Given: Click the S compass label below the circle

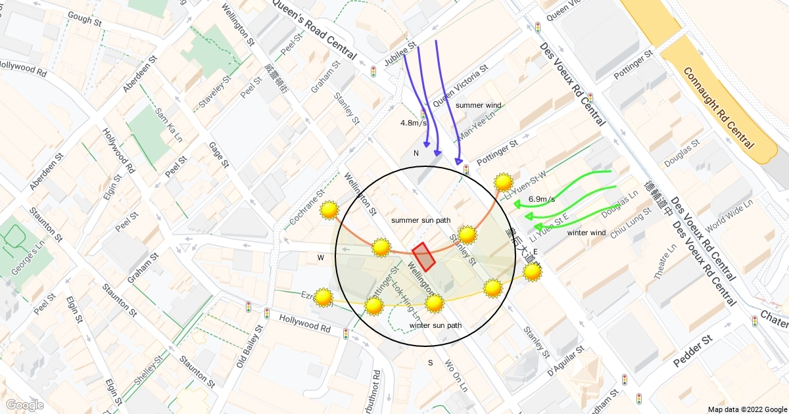Looking at the screenshot, I should pos(431,362).
